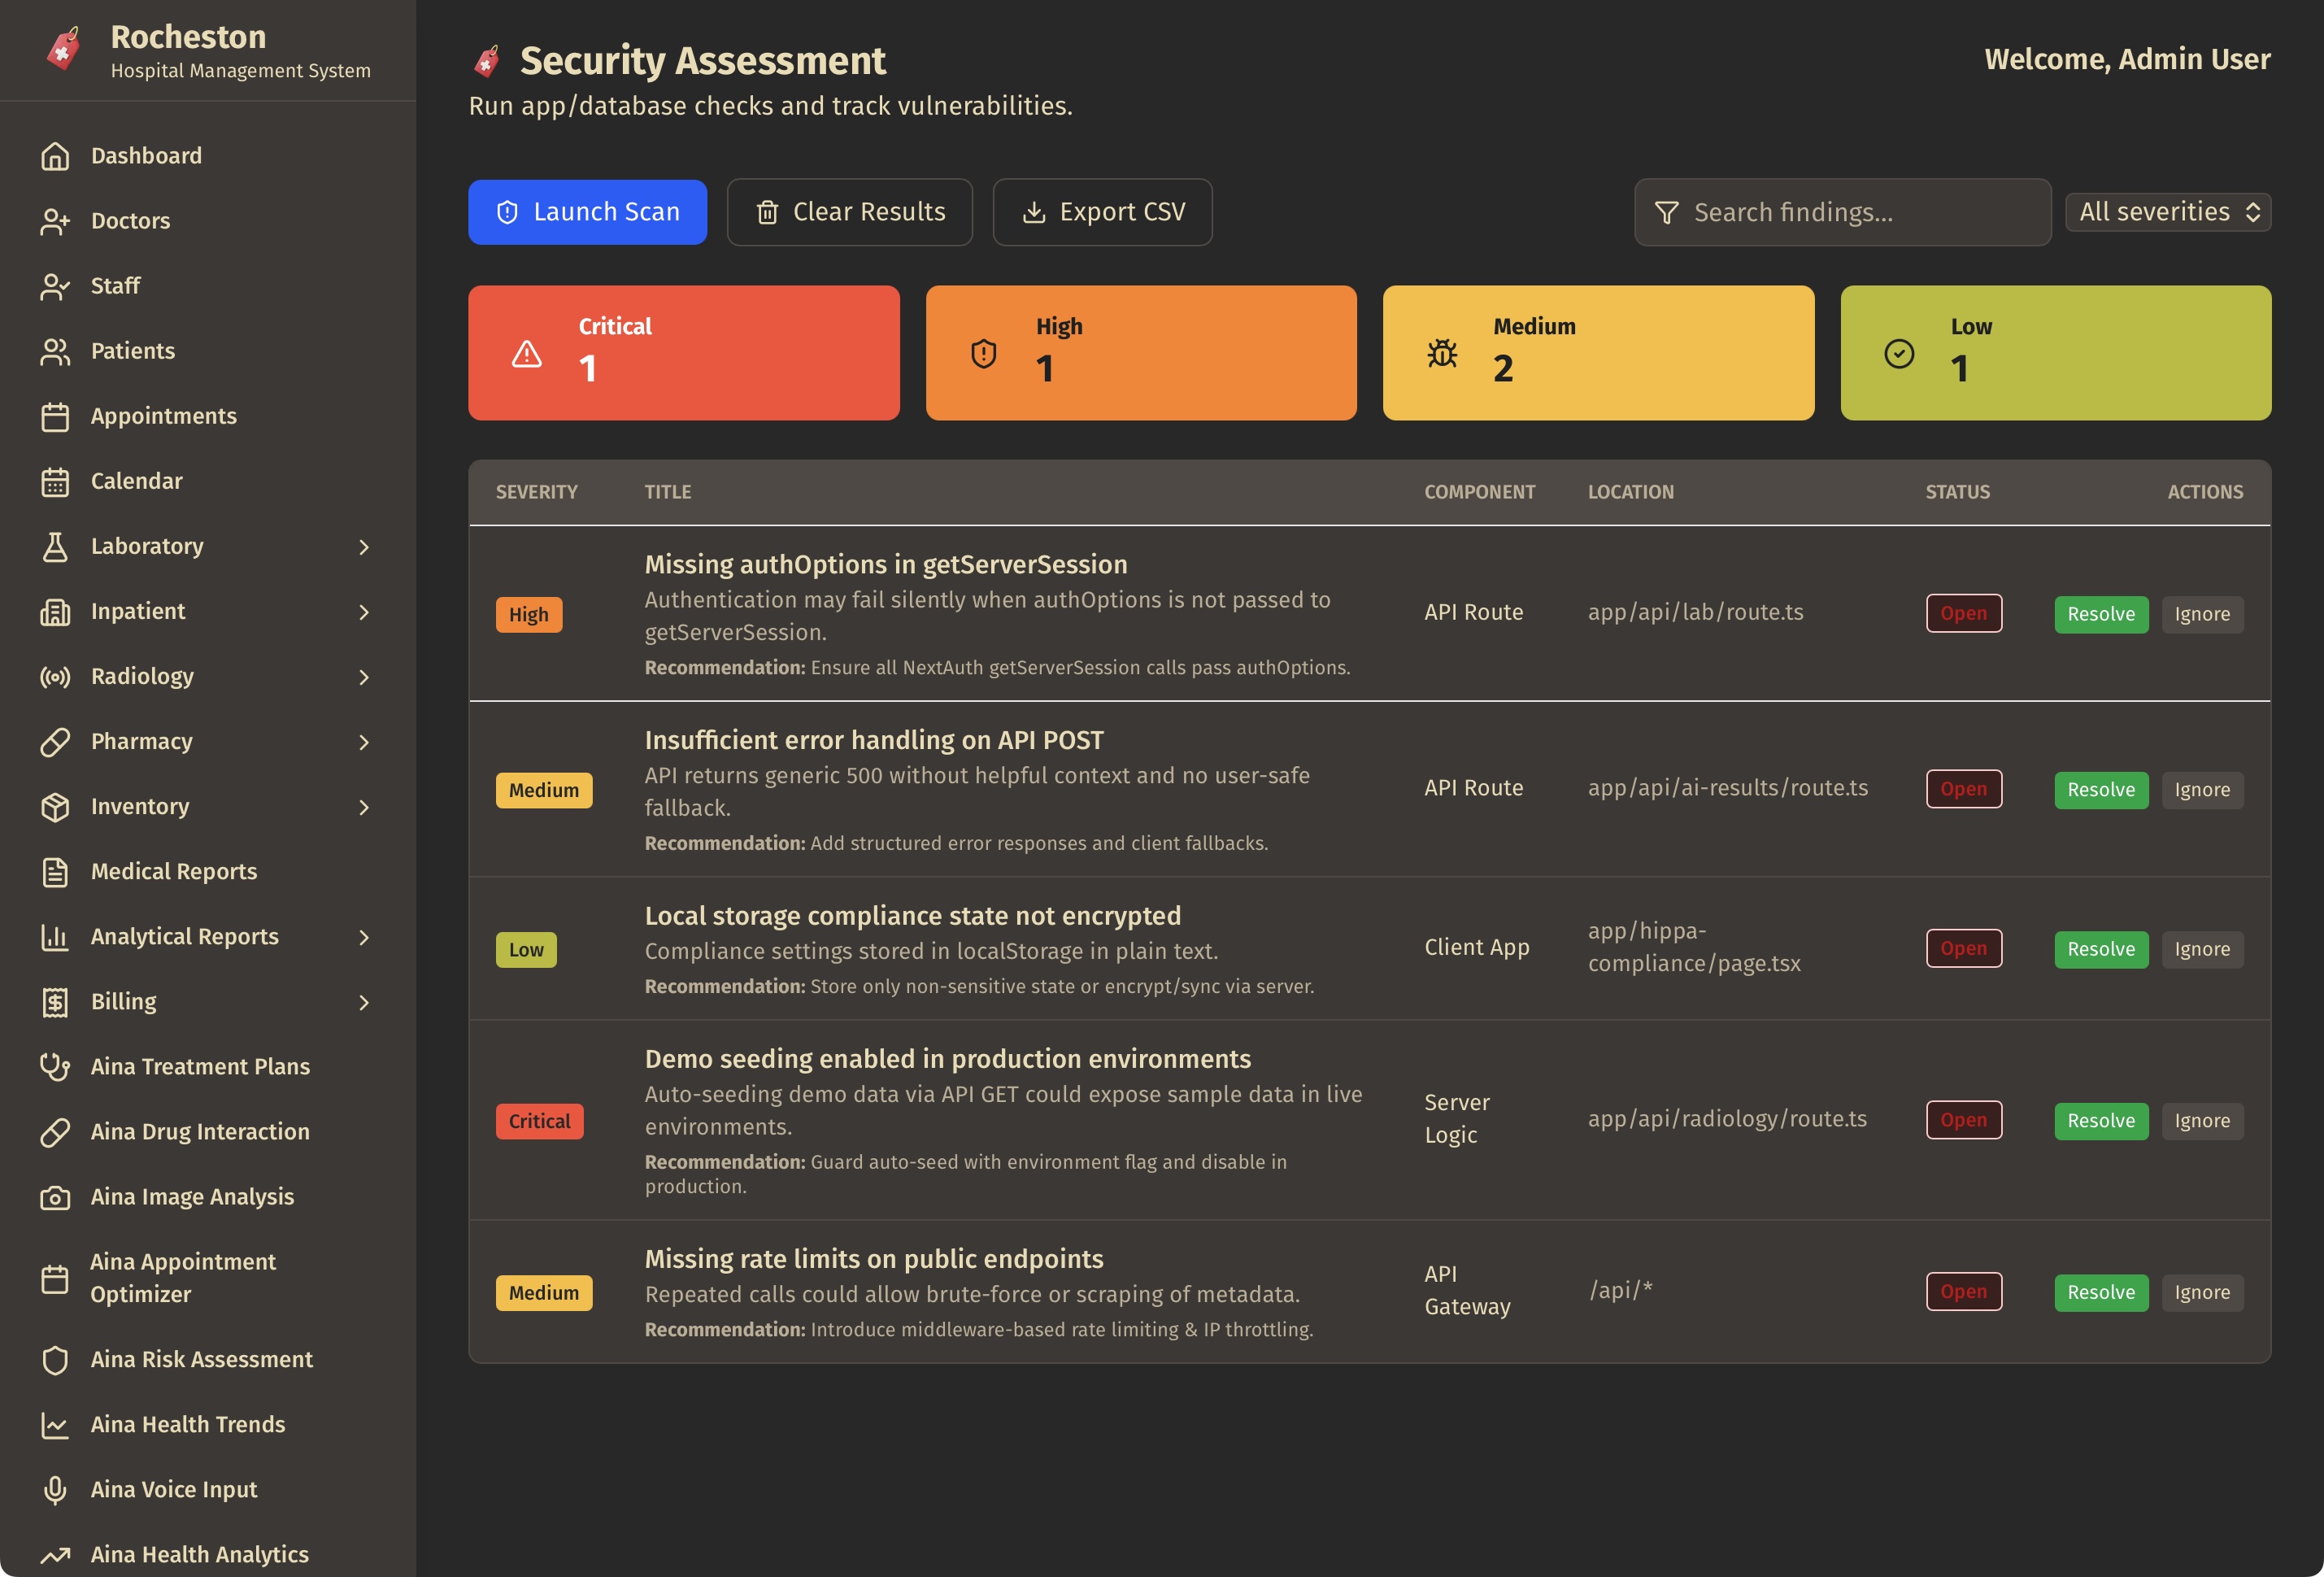Click Export CSV button
The width and height of the screenshot is (2324, 1577).
coord(1102,211)
